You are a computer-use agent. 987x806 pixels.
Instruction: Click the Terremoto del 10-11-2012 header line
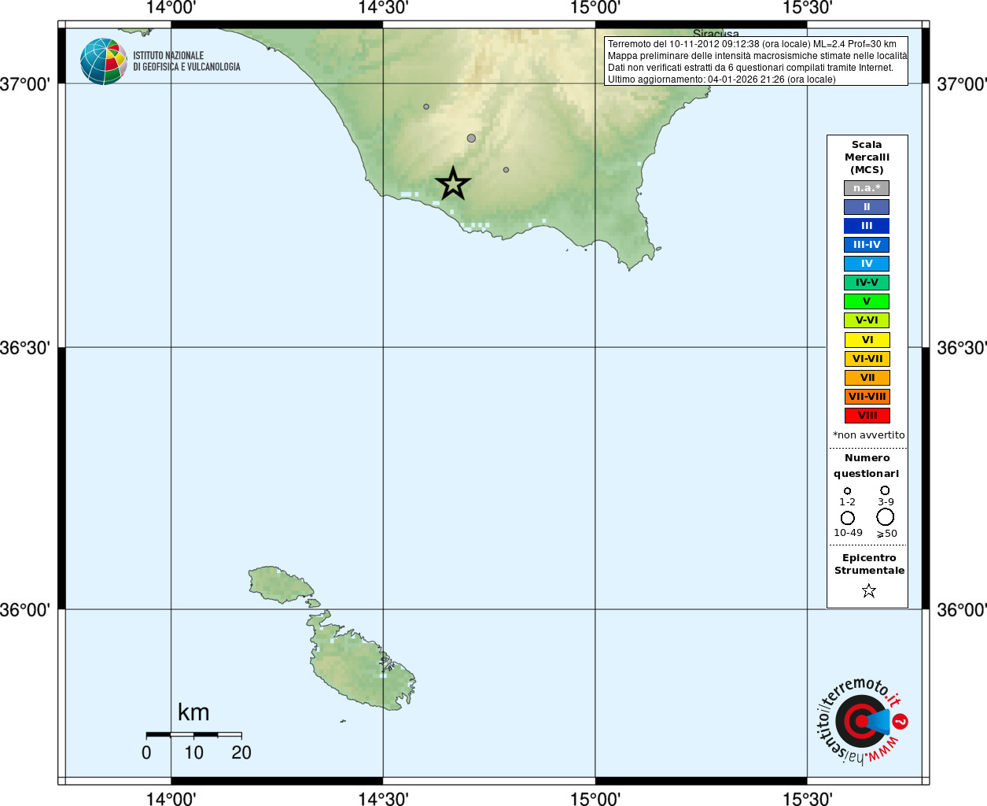click(x=752, y=44)
